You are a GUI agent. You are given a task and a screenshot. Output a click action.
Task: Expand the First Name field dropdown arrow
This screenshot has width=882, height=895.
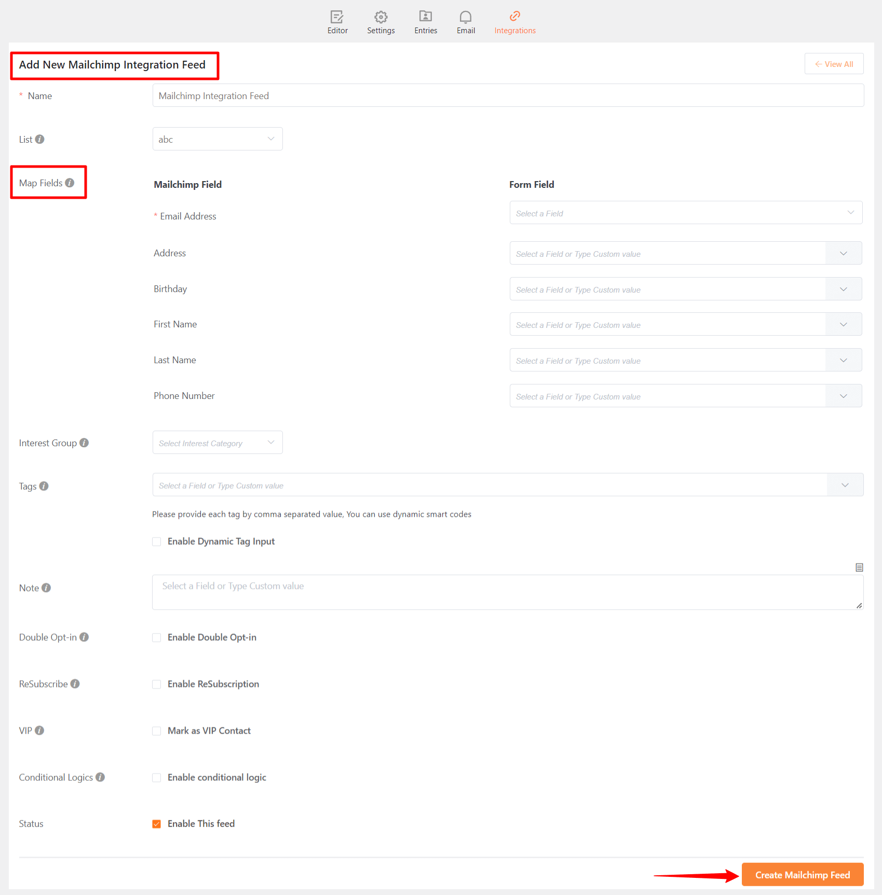[x=844, y=324]
